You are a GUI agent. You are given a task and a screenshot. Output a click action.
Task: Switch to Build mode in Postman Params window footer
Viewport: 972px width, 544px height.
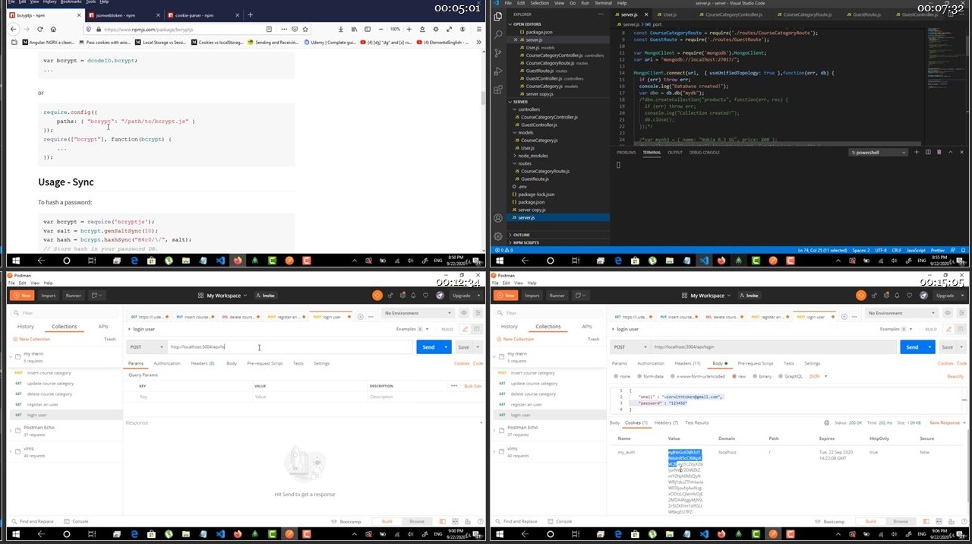pyautogui.click(x=387, y=521)
